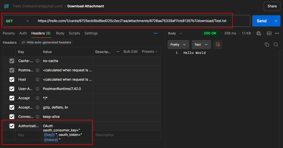Image resolution: width=283 pixels, height=148 pixels.
Task: Open the Scripts tab
Action: 74,33
